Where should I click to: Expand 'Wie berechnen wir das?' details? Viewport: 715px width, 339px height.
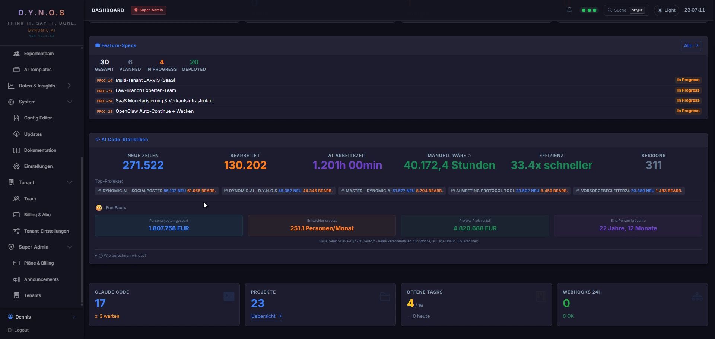[x=121, y=256]
